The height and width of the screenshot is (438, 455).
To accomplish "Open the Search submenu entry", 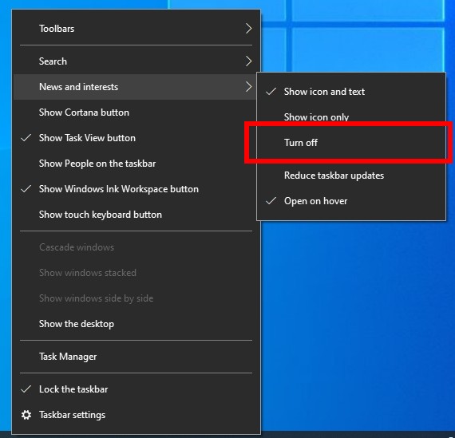I will pos(136,61).
